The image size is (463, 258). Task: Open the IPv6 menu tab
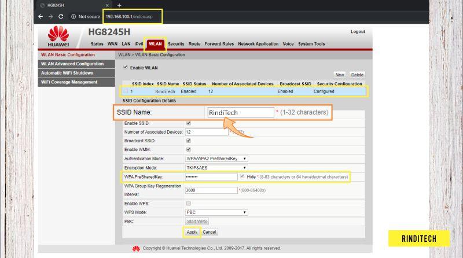click(x=138, y=44)
